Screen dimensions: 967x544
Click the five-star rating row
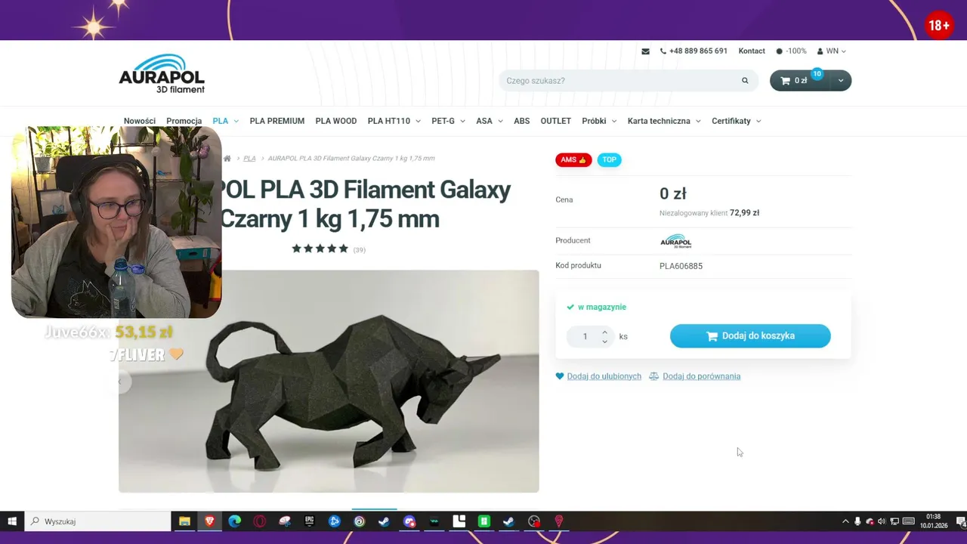pos(320,249)
